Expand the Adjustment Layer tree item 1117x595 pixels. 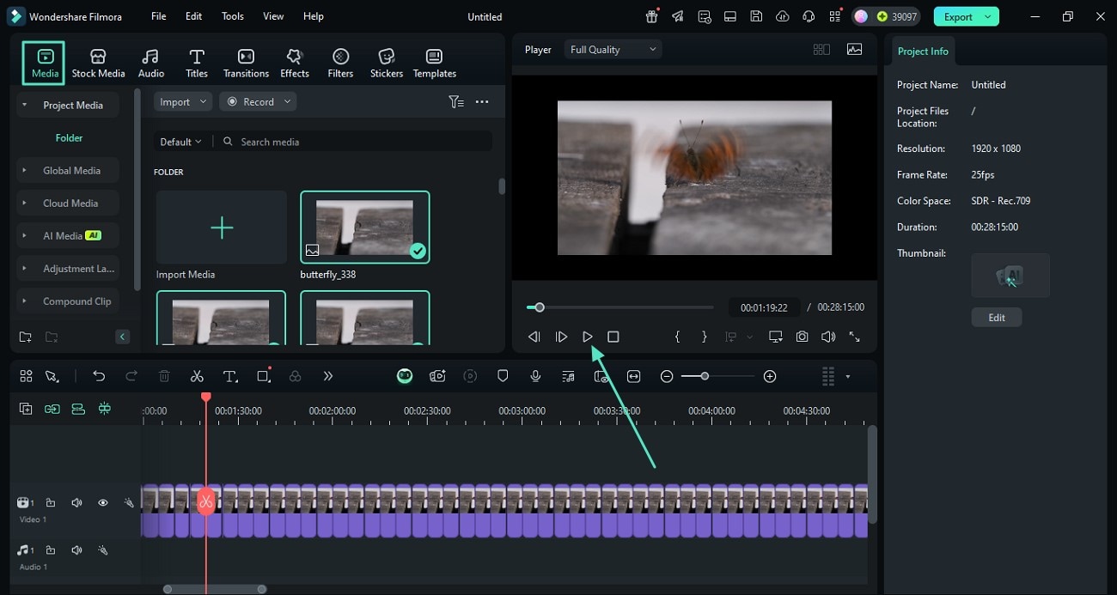pyautogui.click(x=24, y=269)
